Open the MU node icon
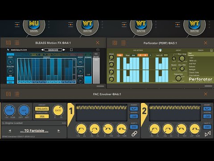This screenshot has width=214, height=161. tap(34, 25)
